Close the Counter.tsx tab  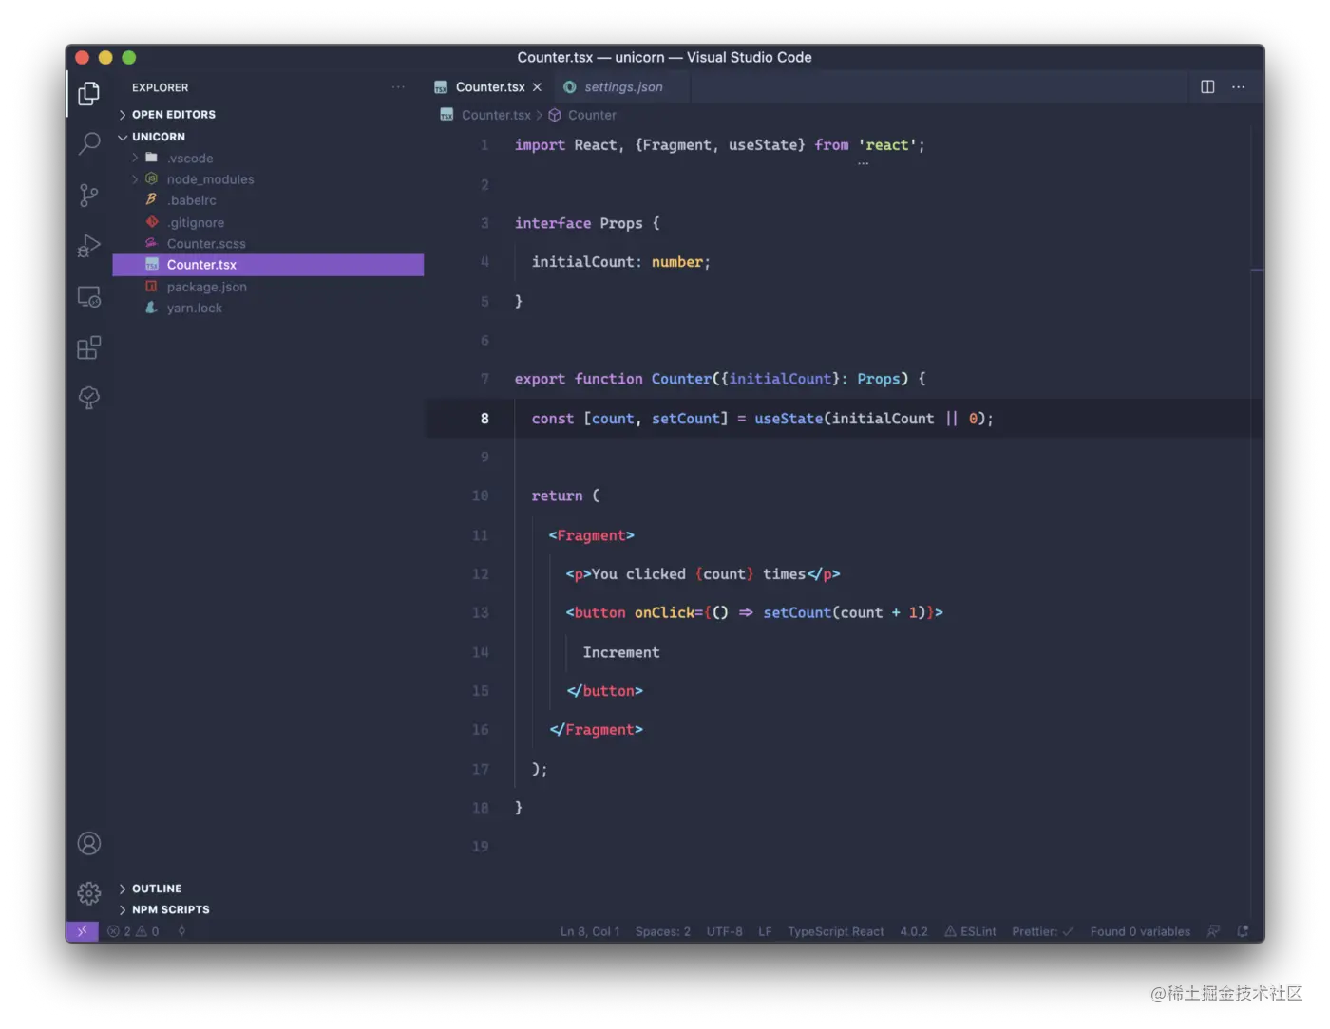pyautogui.click(x=537, y=87)
